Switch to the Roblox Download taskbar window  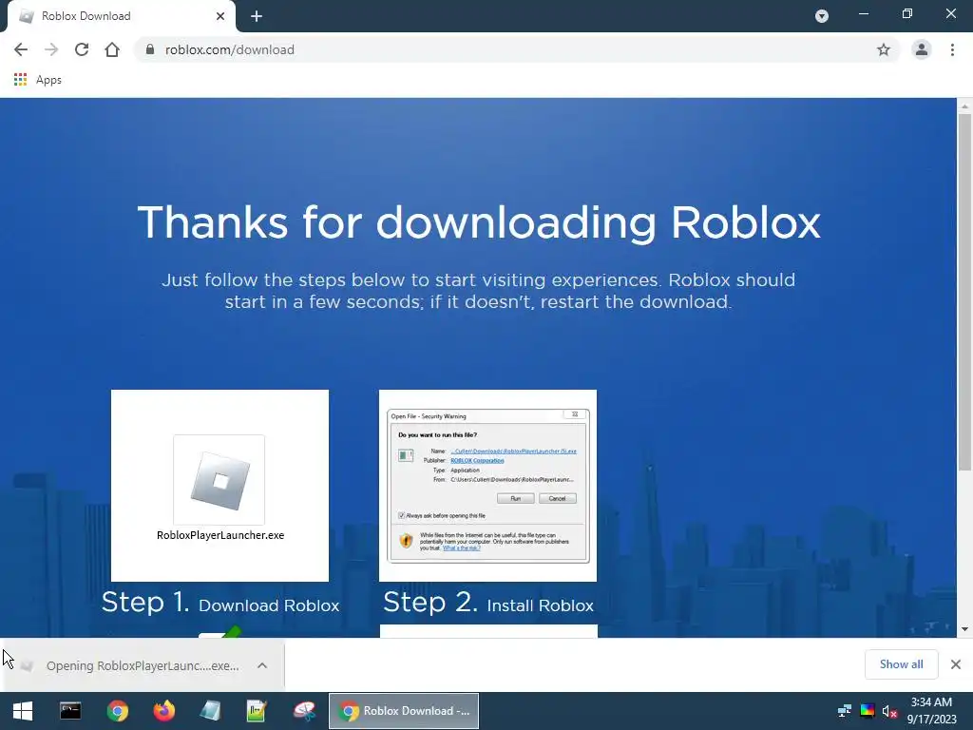click(403, 711)
